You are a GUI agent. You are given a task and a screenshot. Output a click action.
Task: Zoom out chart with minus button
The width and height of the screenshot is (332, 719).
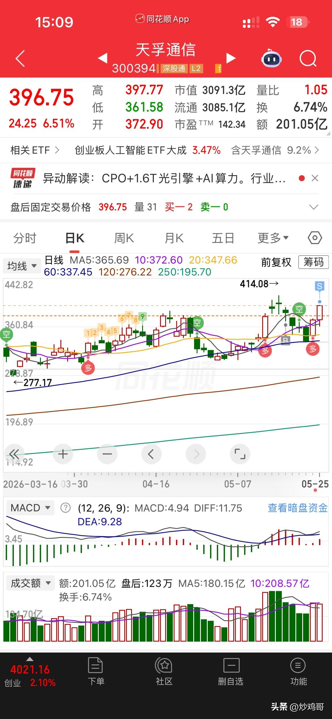pos(107,454)
